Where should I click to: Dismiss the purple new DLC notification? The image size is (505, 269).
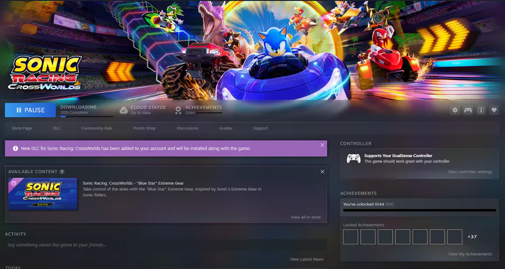coord(323,145)
